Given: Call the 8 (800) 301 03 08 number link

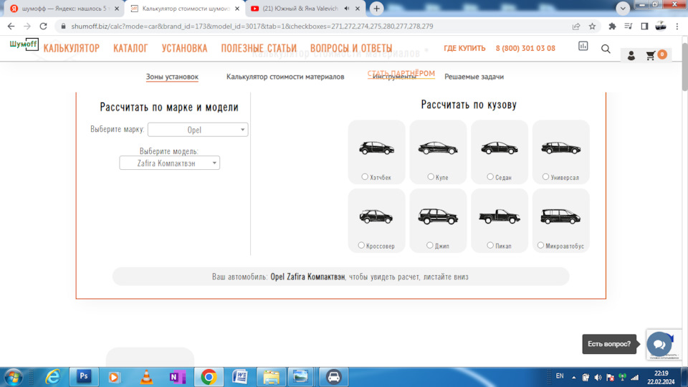Looking at the screenshot, I should [525, 48].
